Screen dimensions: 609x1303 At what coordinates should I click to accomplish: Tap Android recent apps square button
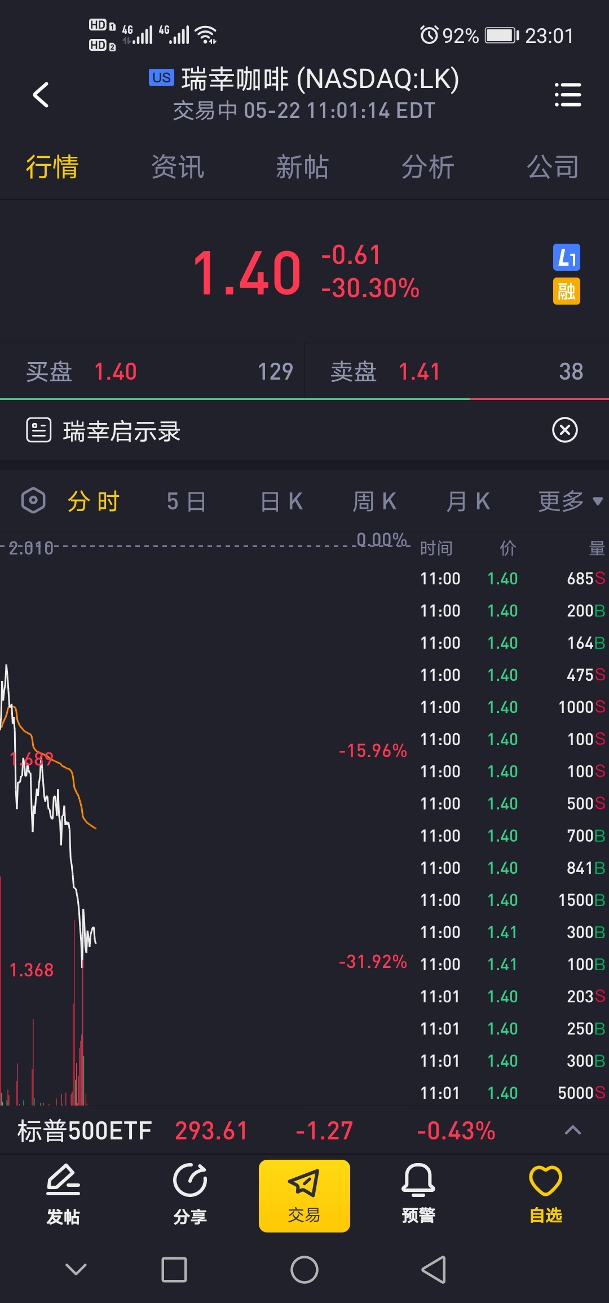point(174,1270)
